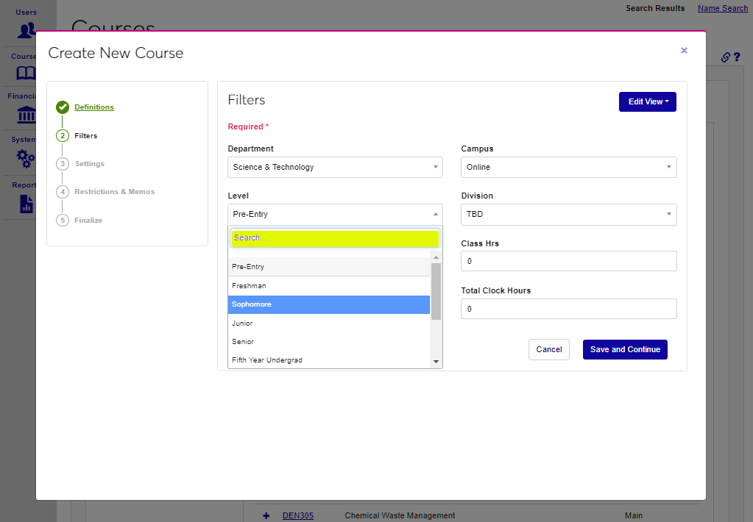This screenshot has height=522, width=753.
Task: Open the Division dropdown
Action: tap(568, 215)
